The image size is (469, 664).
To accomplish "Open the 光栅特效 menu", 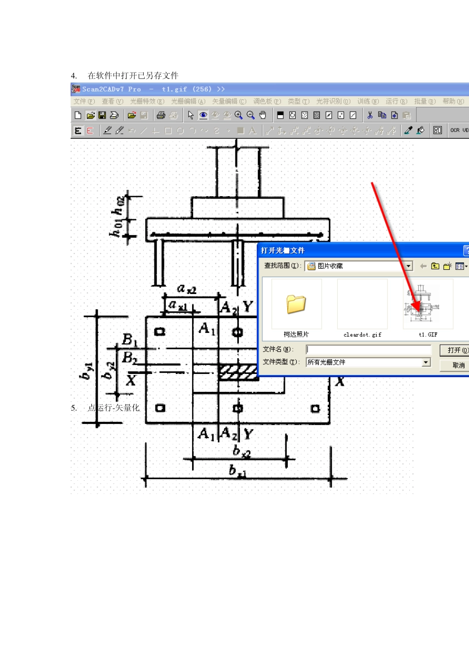I will tap(147, 101).
